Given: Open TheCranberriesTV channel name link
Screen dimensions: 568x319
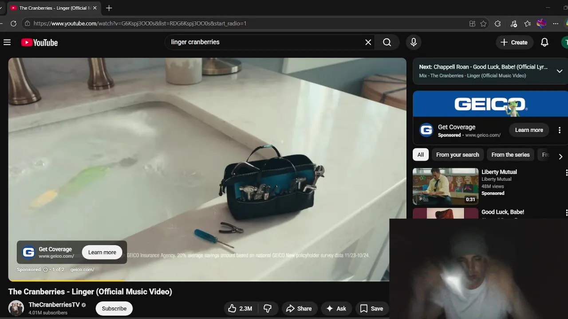Looking at the screenshot, I should [54, 305].
